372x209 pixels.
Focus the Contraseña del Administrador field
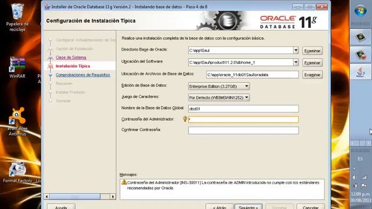[243, 120]
